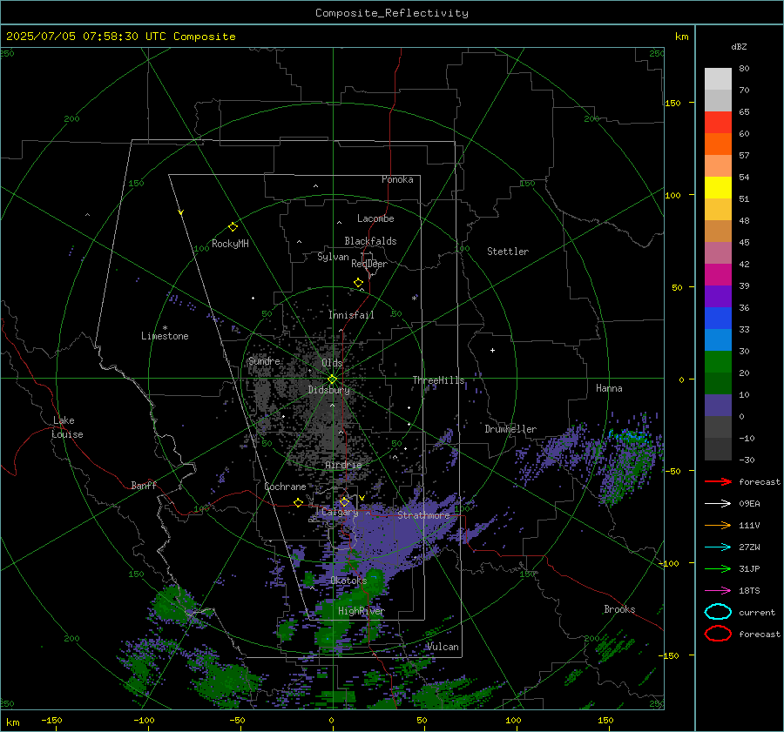Screen dimensions: 784x732
Task: Click the Vulcan town label
Action: 443,647
